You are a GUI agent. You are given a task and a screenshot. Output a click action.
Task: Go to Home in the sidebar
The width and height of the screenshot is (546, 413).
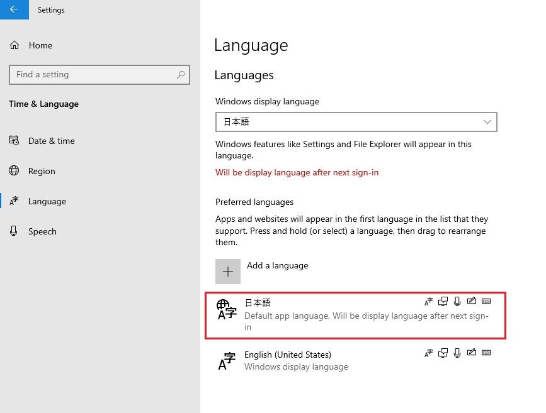tap(40, 45)
